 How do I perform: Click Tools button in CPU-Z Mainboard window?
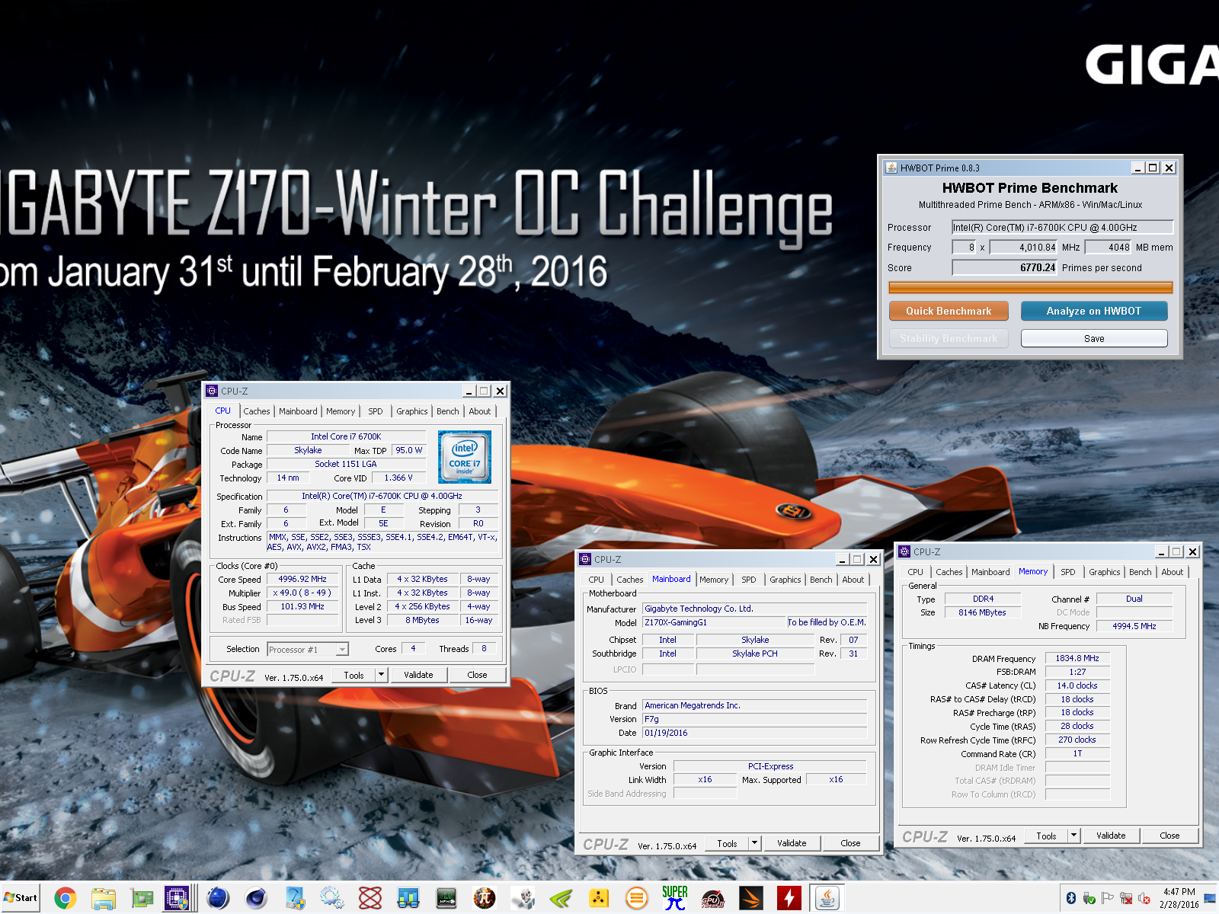click(x=727, y=843)
